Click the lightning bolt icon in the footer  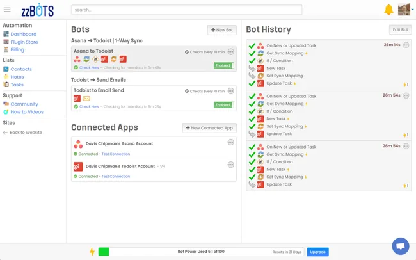pos(92,252)
